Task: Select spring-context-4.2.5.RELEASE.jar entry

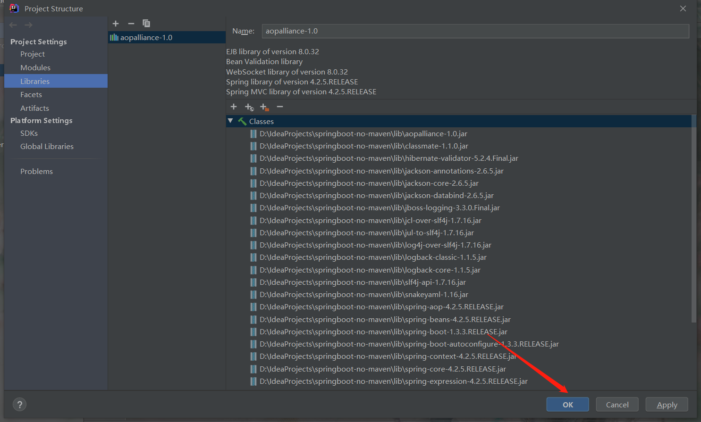Action: tap(388, 356)
